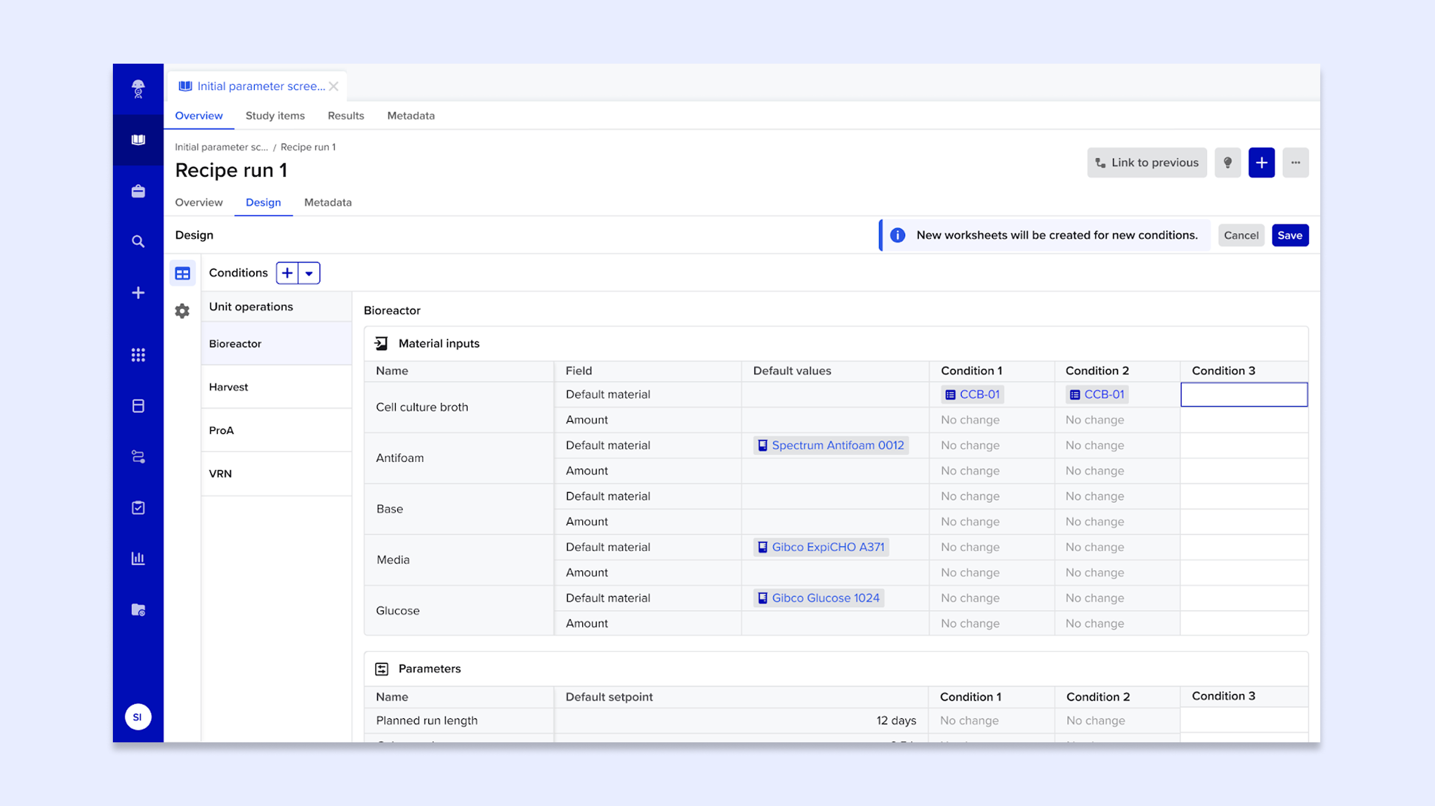Click the add condition plus button
Screen dimensions: 1435x806
tap(287, 273)
